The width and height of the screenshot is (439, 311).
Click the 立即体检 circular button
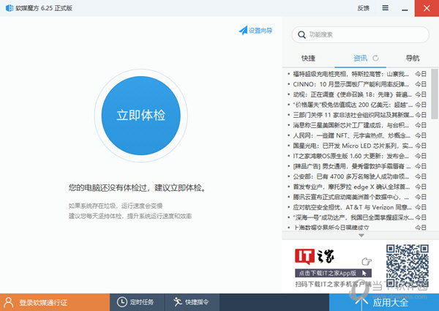pos(140,116)
